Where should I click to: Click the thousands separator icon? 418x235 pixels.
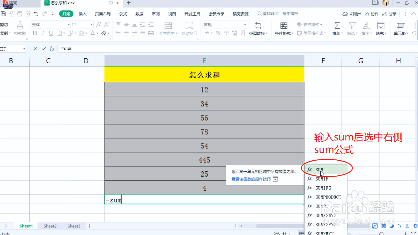pyautogui.click(x=226, y=33)
